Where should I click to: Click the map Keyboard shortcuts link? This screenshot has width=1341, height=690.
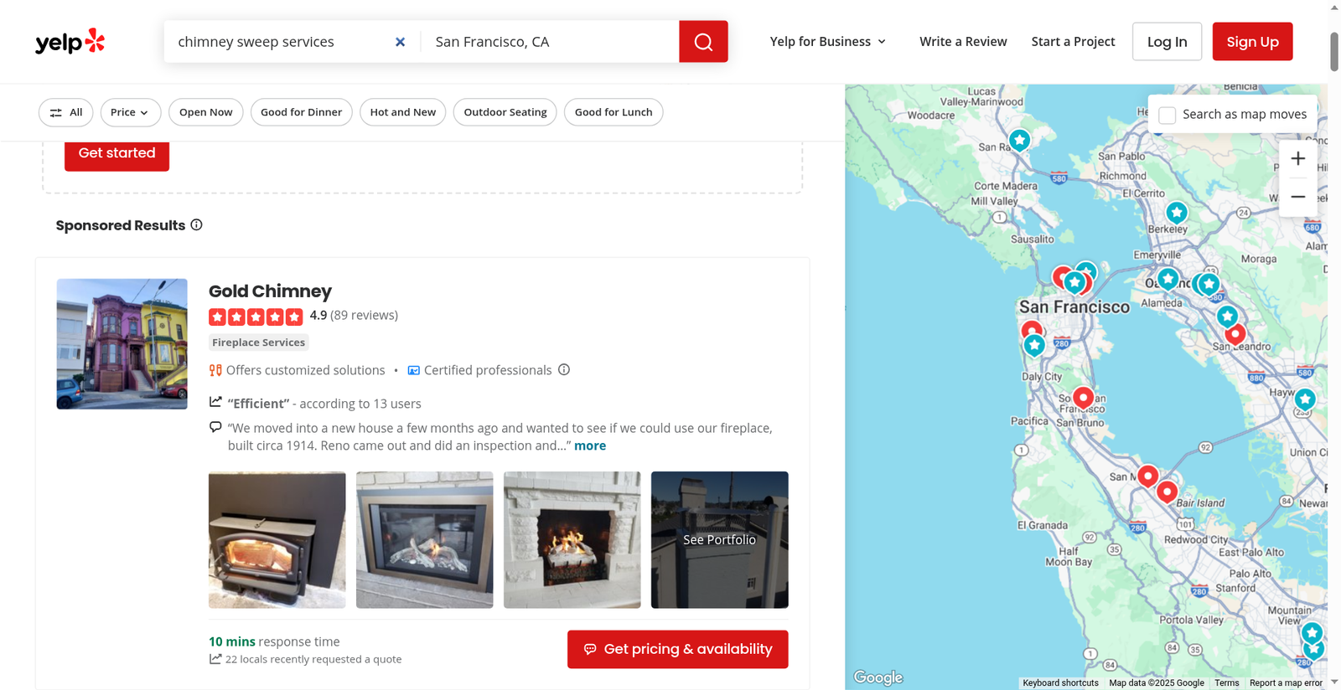pos(1060,682)
